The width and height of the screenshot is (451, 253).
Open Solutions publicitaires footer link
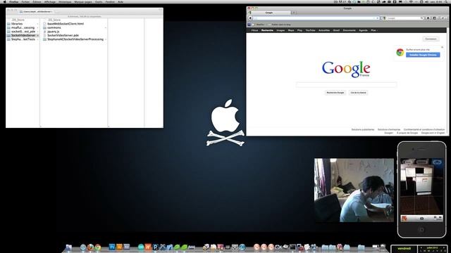(363, 129)
